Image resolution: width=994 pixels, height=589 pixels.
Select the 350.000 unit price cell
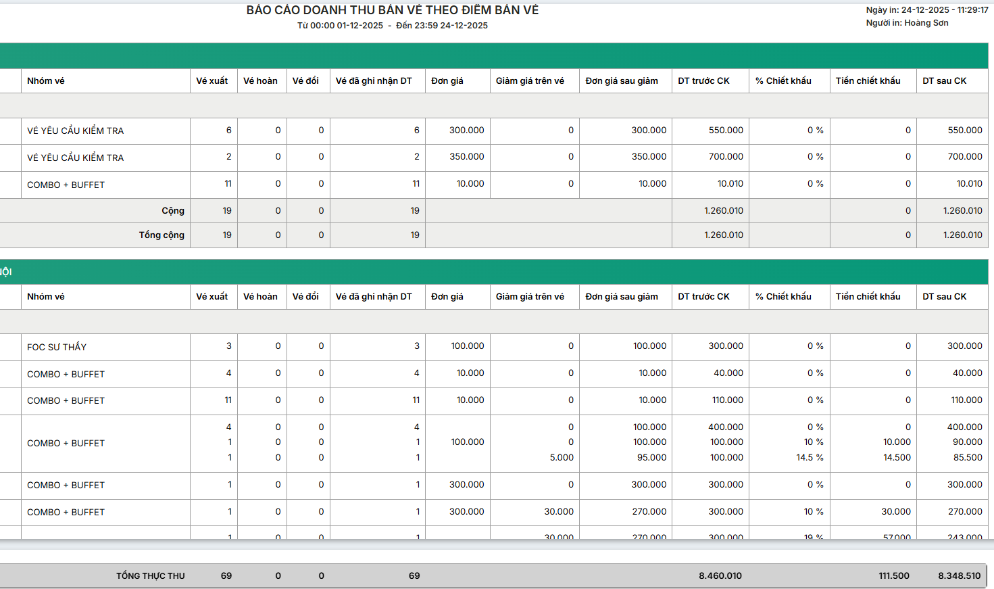tap(466, 157)
